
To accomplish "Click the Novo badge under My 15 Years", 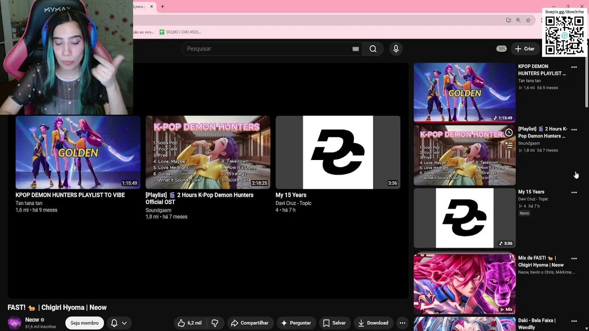I will click(x=524, y=213).
